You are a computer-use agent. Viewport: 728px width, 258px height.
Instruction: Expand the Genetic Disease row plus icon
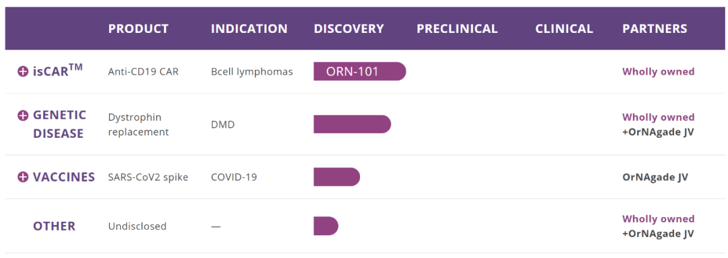[x=23, y=116]
